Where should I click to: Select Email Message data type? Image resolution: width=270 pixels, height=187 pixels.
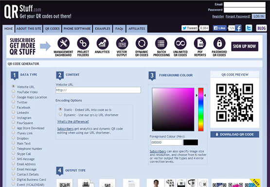(14, 169)
